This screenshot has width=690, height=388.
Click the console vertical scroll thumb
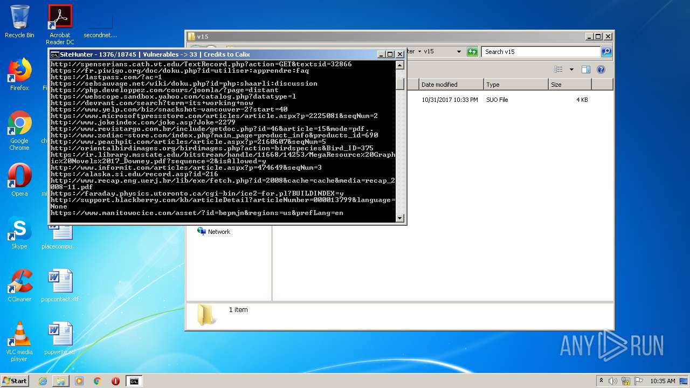(x=399, y=84)
